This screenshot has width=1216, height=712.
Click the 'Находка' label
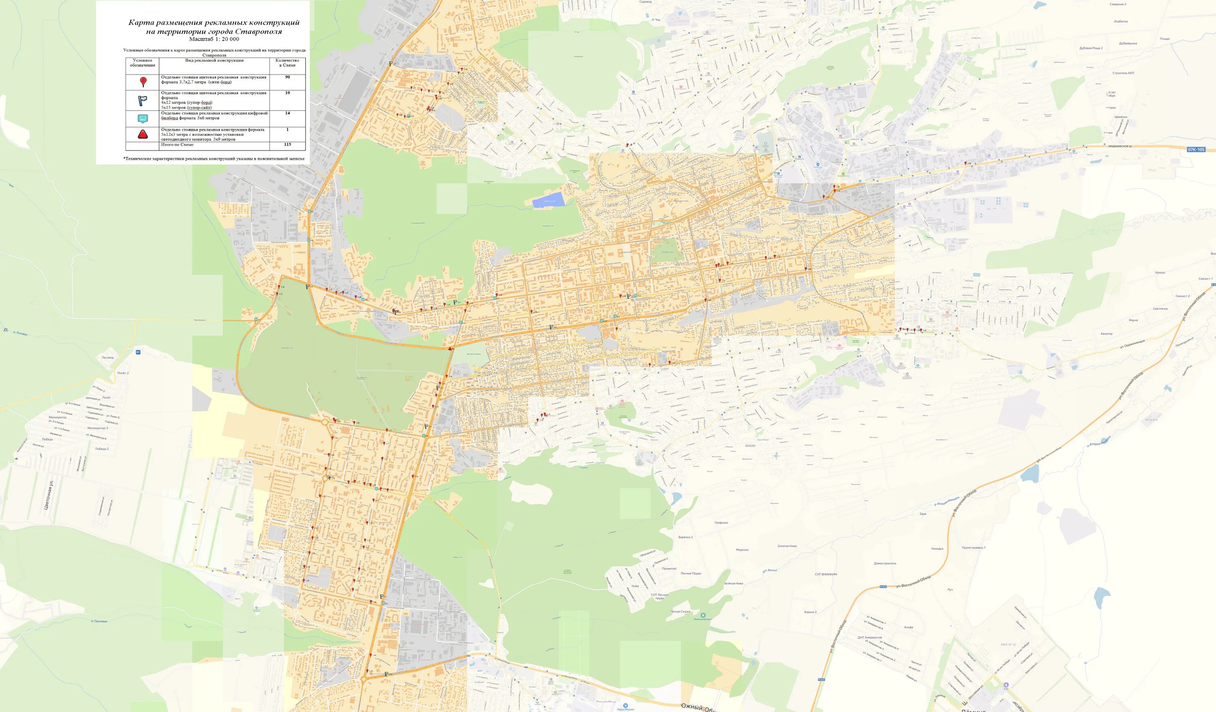click(937, 549)
